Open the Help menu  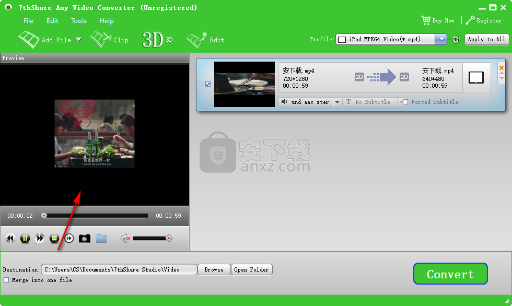point(107,20)
